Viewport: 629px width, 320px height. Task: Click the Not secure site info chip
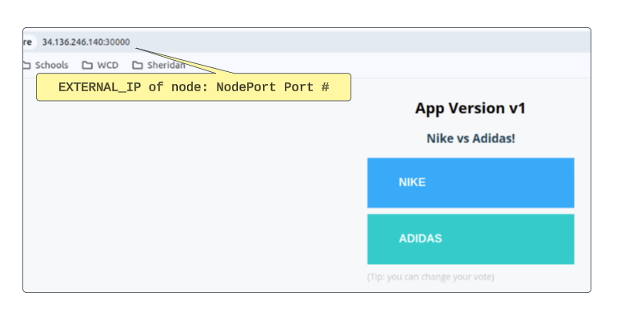28,42
